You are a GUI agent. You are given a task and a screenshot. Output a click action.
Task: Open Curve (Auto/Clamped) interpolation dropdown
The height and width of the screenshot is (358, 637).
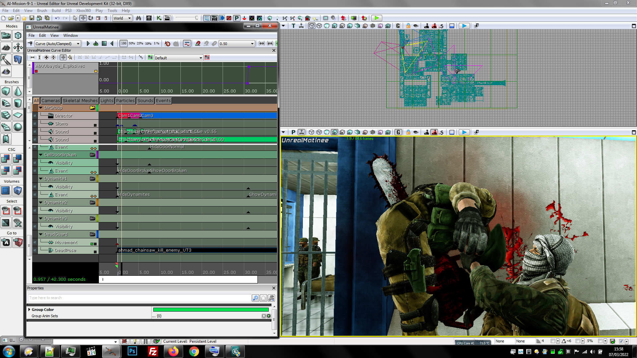click(x=58, y=43)
